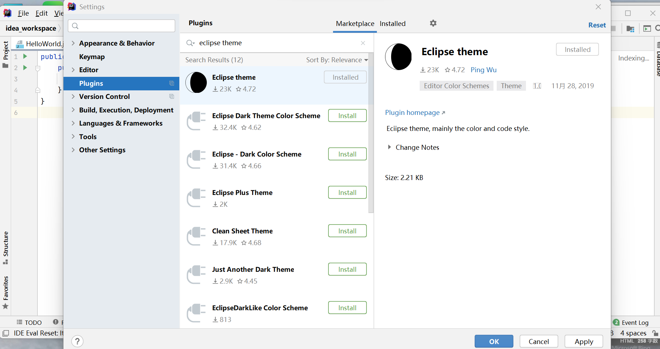The width and height of the screenshot is (660, 349).
Task: Expand Other Settings group
Action: [73, 150]
